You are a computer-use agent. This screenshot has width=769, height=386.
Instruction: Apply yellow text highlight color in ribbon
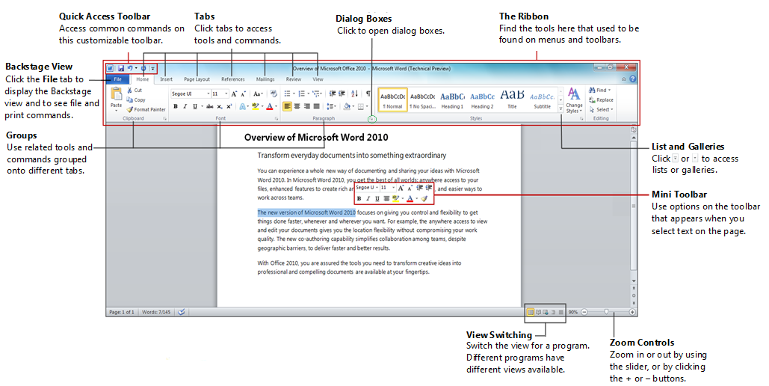[x=255, y=106]
